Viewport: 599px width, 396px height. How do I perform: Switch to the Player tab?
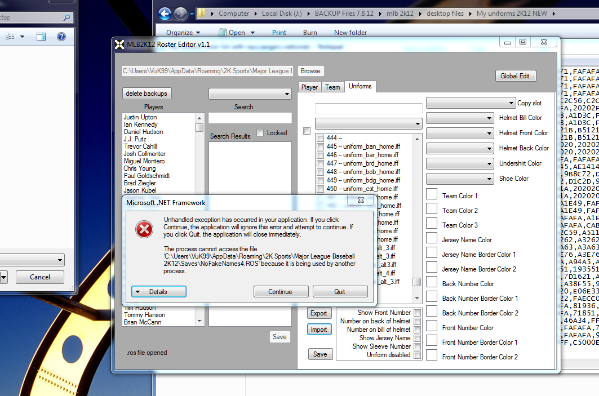tap(309, 87)
